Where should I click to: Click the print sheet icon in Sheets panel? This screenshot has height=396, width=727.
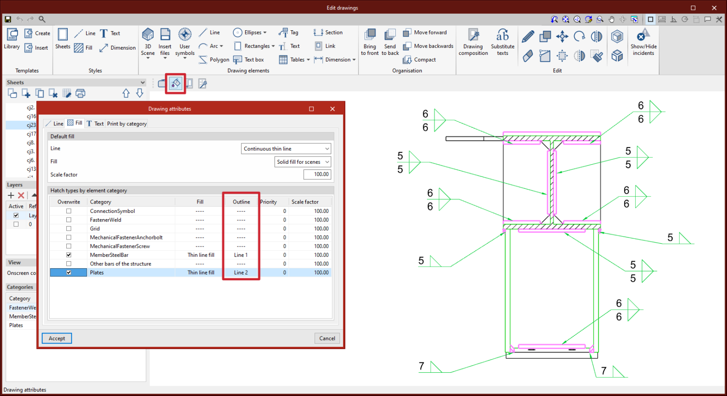point(80,93)
